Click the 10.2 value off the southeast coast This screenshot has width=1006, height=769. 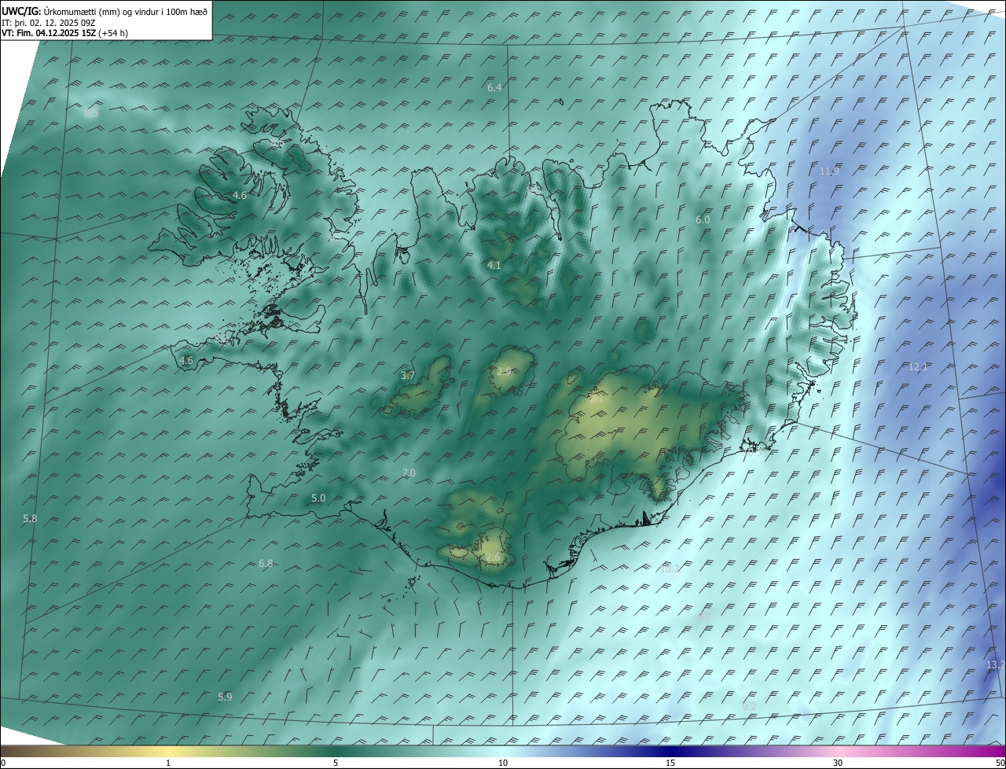point(670,568)
